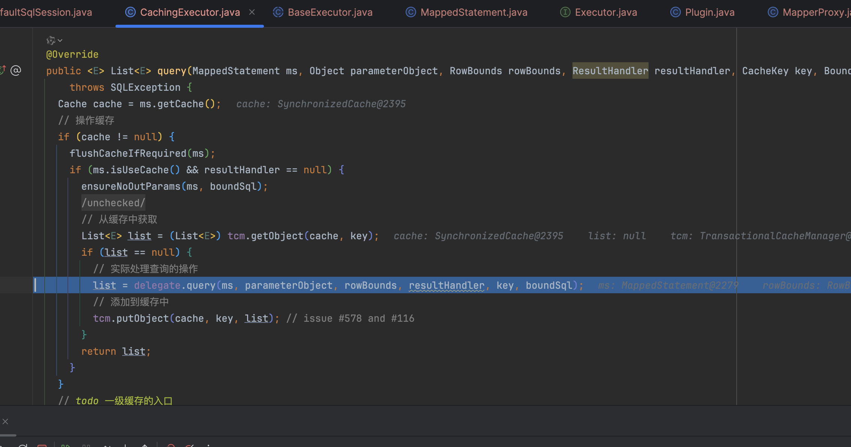This screenshot has width=851, height=447.
Task: Click the flushCacheIfRequired method call
Action: pos(128,153)
